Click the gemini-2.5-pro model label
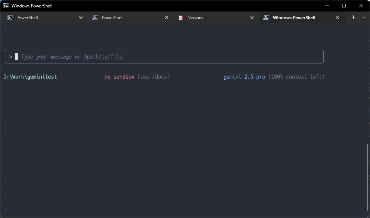This screenshot has height=218, width=370. tap(244, 77)
